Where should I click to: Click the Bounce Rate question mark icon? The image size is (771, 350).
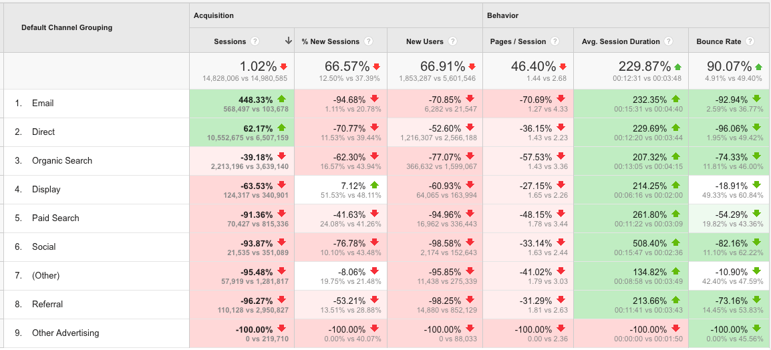[750, 41]
